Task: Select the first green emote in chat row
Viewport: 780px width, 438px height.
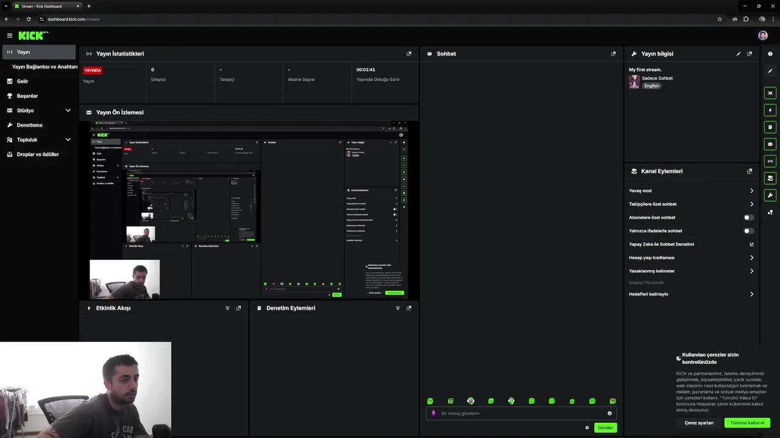Action: [430, 401]
